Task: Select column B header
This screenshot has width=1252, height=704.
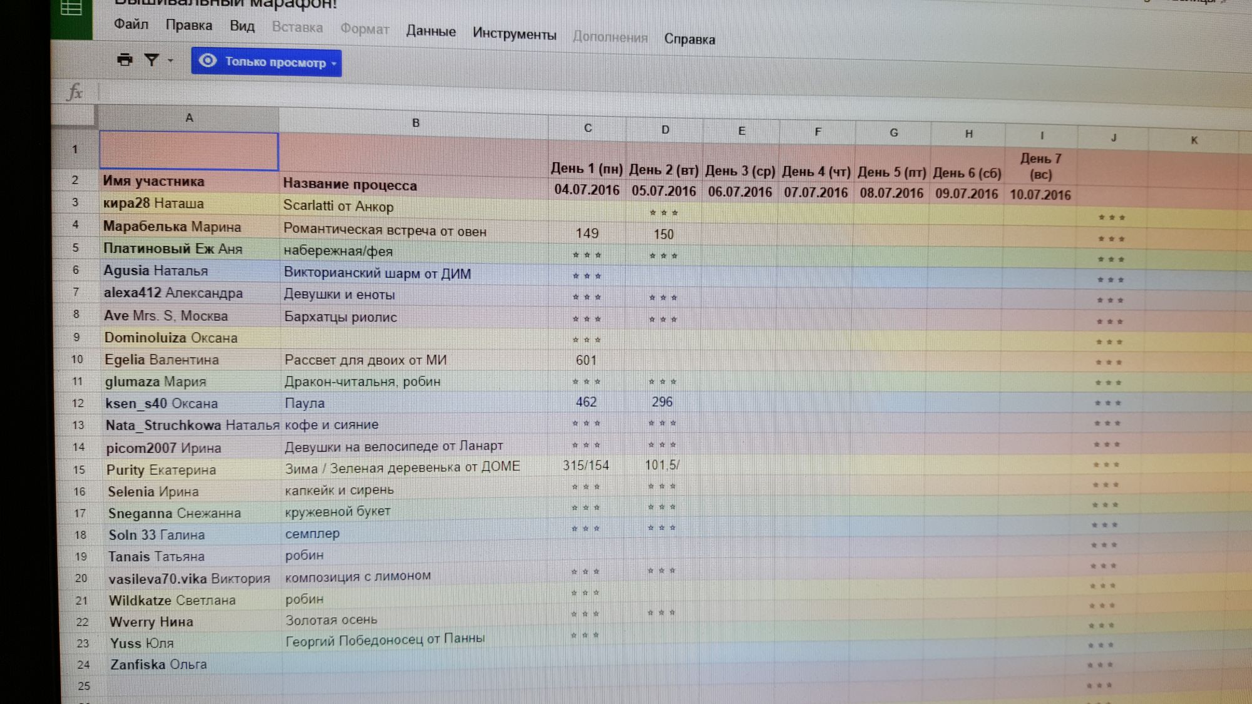Action: tap(415, 123)
